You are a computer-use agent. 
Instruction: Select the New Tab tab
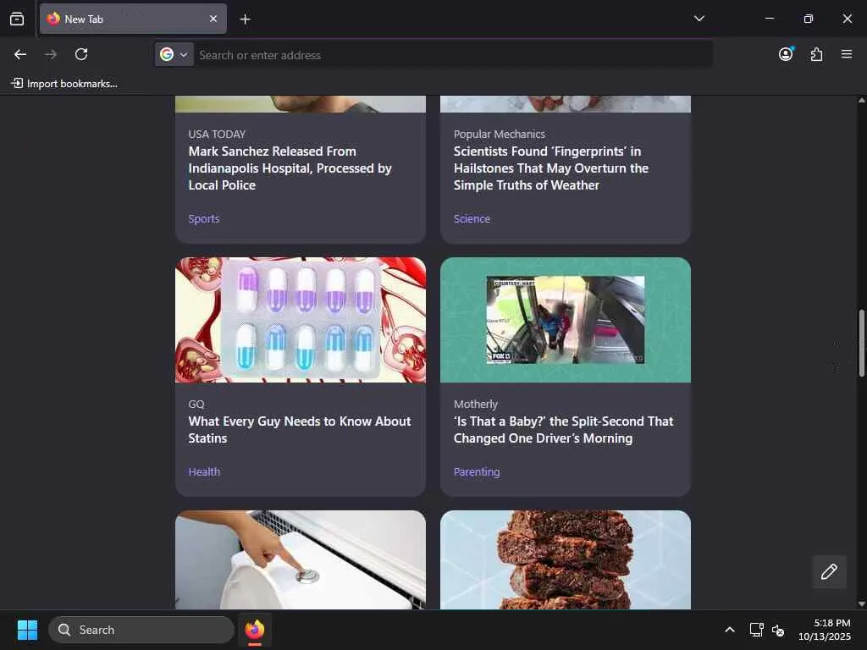[x=133, y=19]
